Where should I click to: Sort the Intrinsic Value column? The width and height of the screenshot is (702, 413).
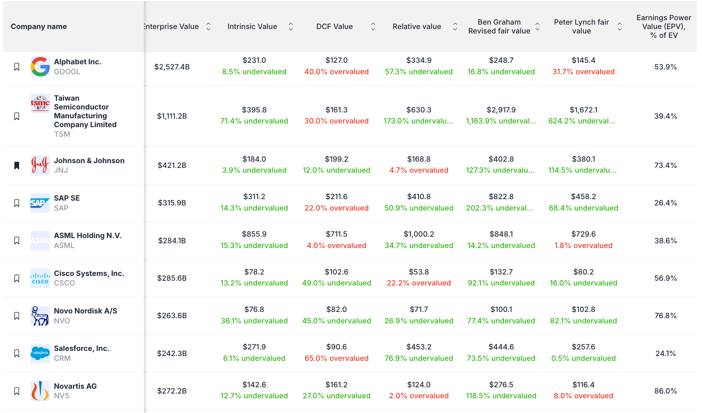pos(290,26)
